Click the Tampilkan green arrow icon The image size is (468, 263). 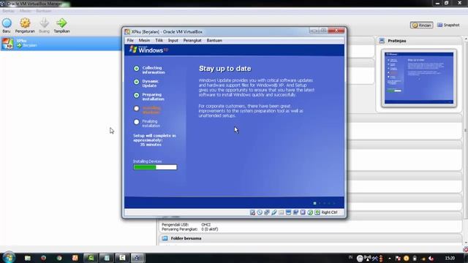(x=61, y=23)
